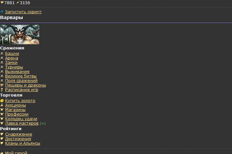Visit Поля сражений

[21, 81]
